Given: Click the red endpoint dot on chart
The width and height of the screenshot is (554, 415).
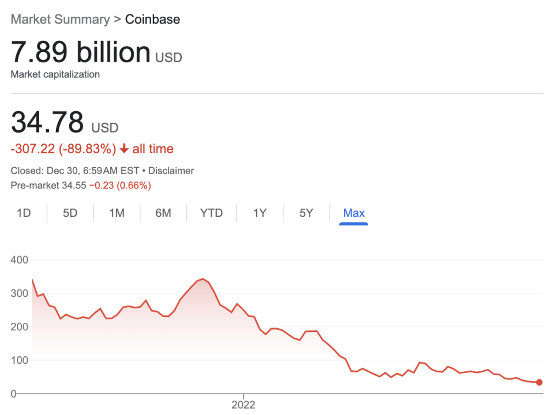Looking at the screenshot, I should (x=539, y=382).
